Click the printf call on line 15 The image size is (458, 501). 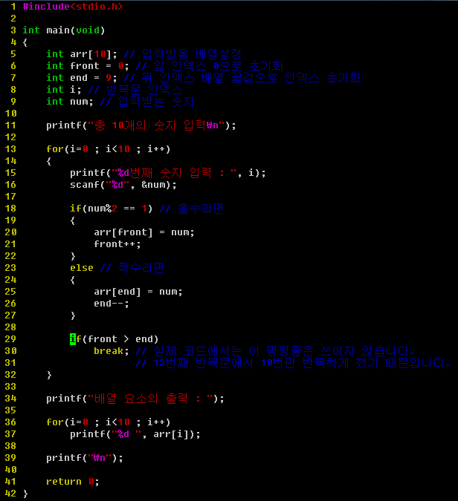[x=168, y=173]
